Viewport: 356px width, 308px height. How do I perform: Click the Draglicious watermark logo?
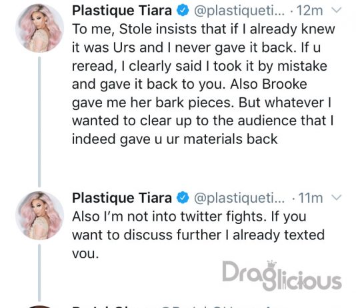[282, 275]
